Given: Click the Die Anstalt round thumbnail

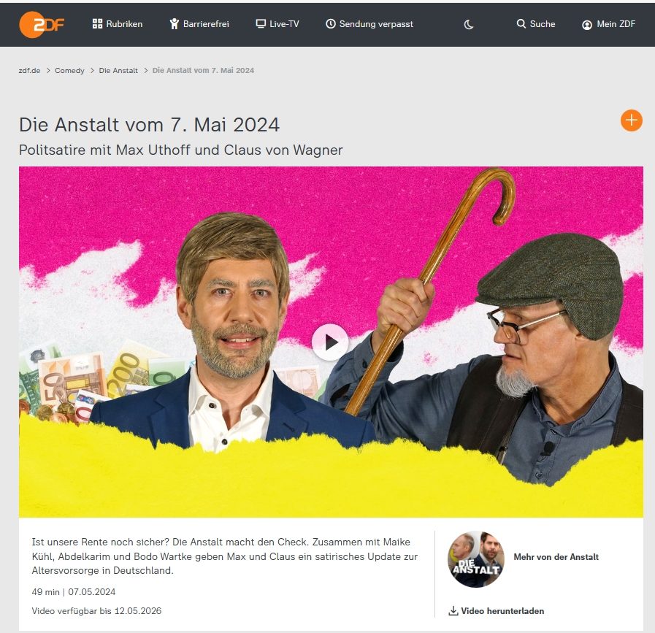Looking at the screenshot, I should tap(476, 559).
